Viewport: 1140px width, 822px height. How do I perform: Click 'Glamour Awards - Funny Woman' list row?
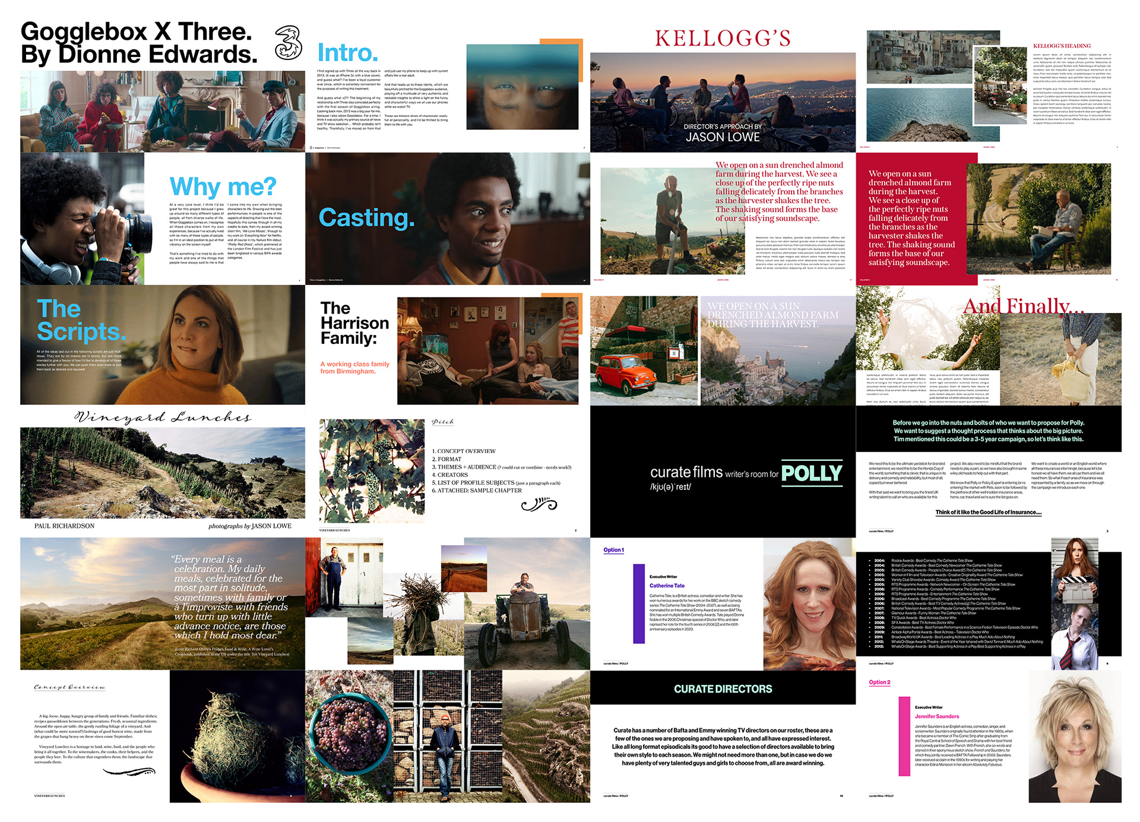point(933,613)
